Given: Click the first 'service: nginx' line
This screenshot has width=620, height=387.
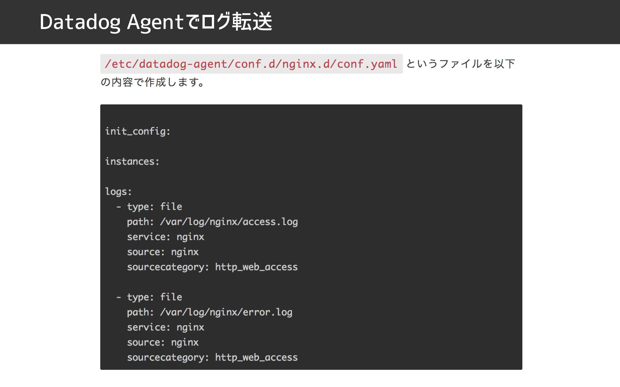Looking at the screenshot, I should point(165,237).
